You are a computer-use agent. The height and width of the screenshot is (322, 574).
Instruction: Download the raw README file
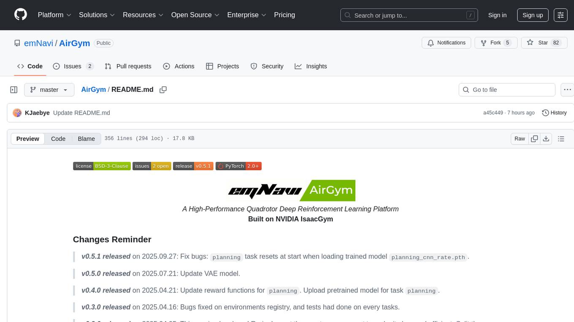click(x=546, y=139)
